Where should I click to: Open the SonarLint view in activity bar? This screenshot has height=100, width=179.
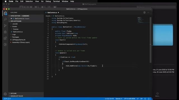[x=5, y=44]
